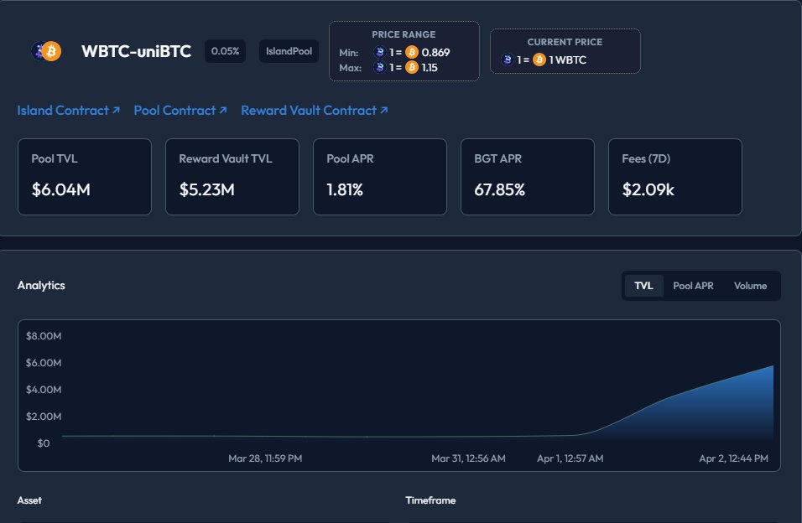Click the $4.00M y-axis label

point(44,390)
